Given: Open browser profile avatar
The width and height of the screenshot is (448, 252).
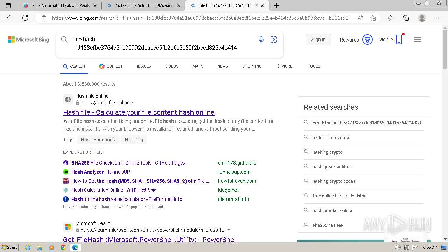Looking at the screenshot, I should click(422, 18).
